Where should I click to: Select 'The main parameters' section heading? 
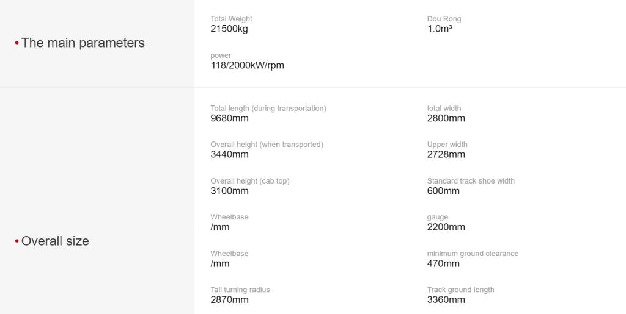coord(83,43)
